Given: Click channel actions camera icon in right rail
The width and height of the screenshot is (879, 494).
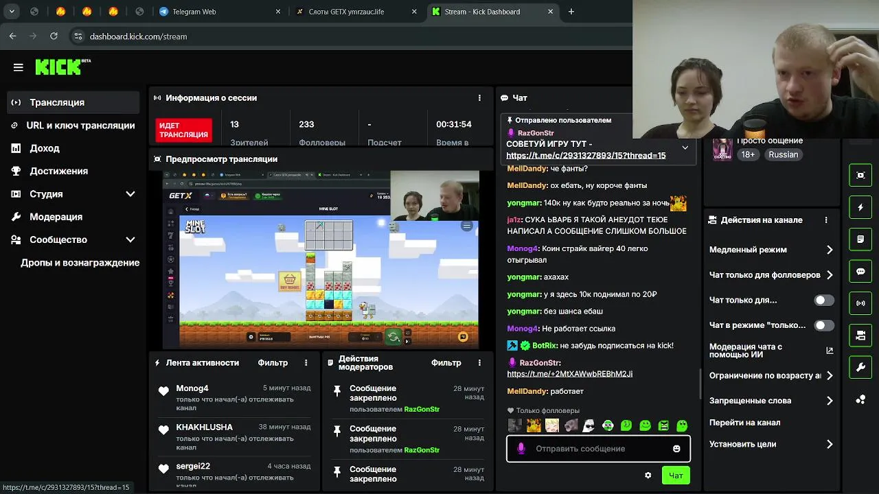Looking at the screenshot, I should [860, 336].
